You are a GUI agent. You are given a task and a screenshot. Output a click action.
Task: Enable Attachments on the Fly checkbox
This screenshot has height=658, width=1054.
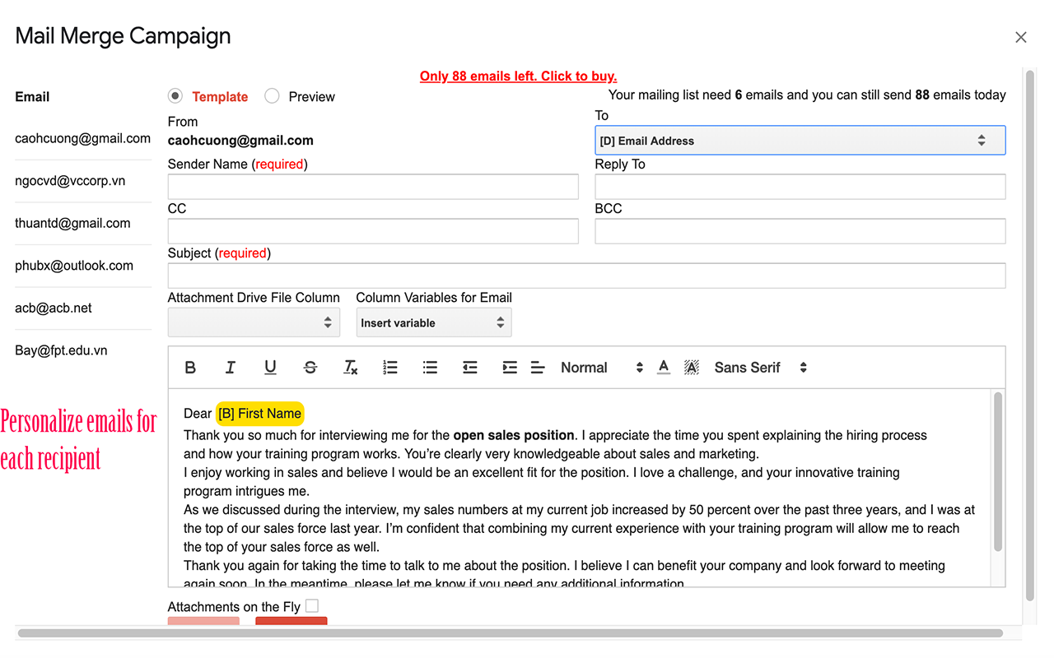pos(312,606)
